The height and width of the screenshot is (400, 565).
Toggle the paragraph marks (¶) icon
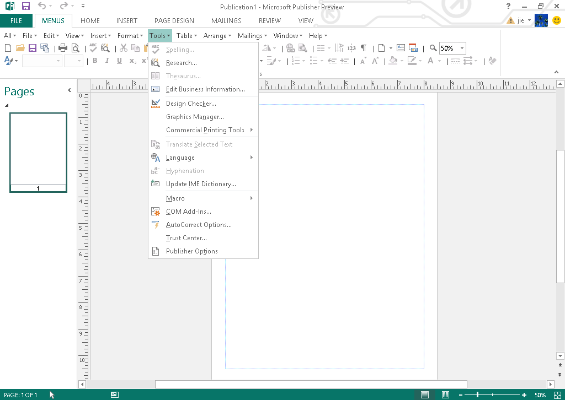click(364, 48)
